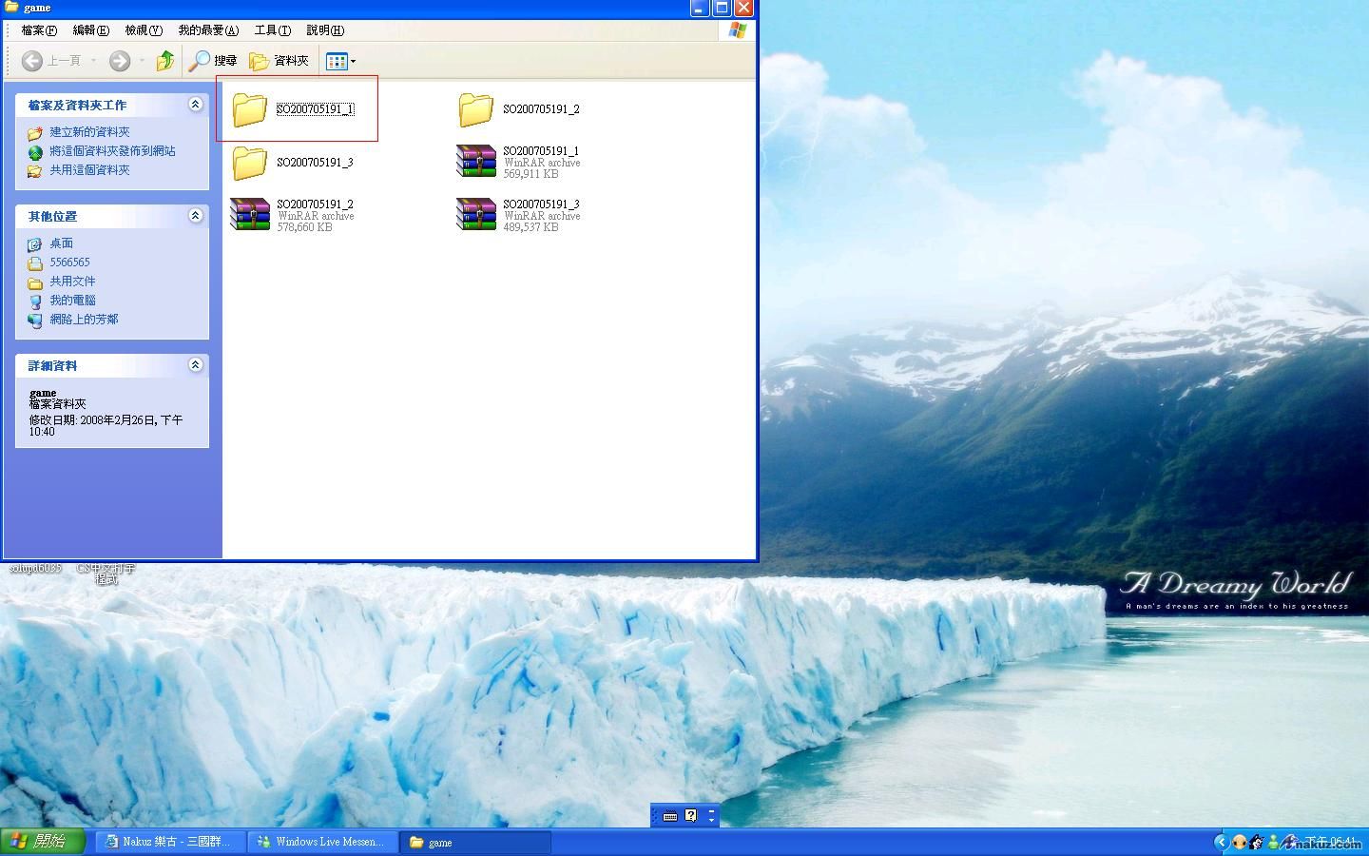Select the SO200705191_1 WinRAR archive
1369x856 pixels.
(x=518, y=162)
